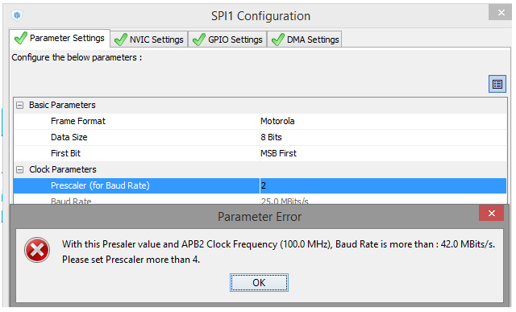Open the Data Size value 8 Bits
Screen dimensions: 516x312
tap(383, 137)
